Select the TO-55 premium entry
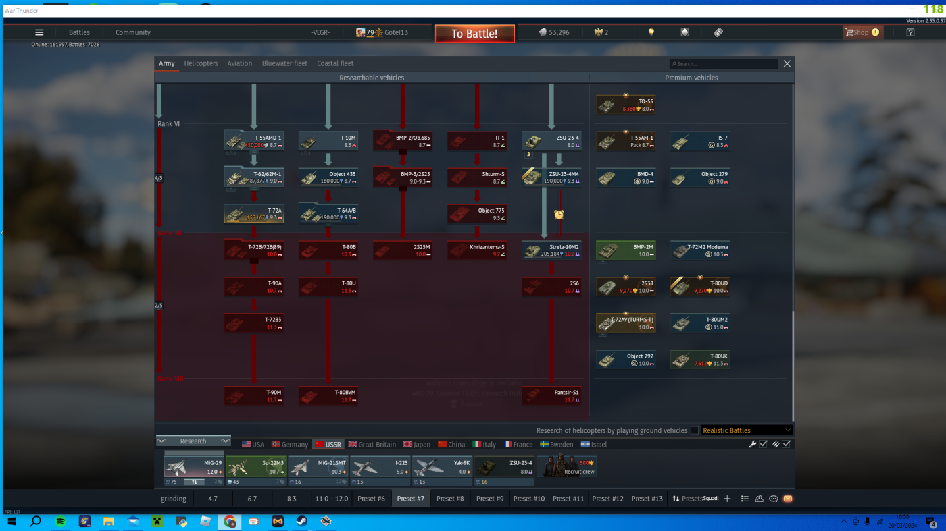The width and height of the screenshot is (946, 531). point(626,105)
